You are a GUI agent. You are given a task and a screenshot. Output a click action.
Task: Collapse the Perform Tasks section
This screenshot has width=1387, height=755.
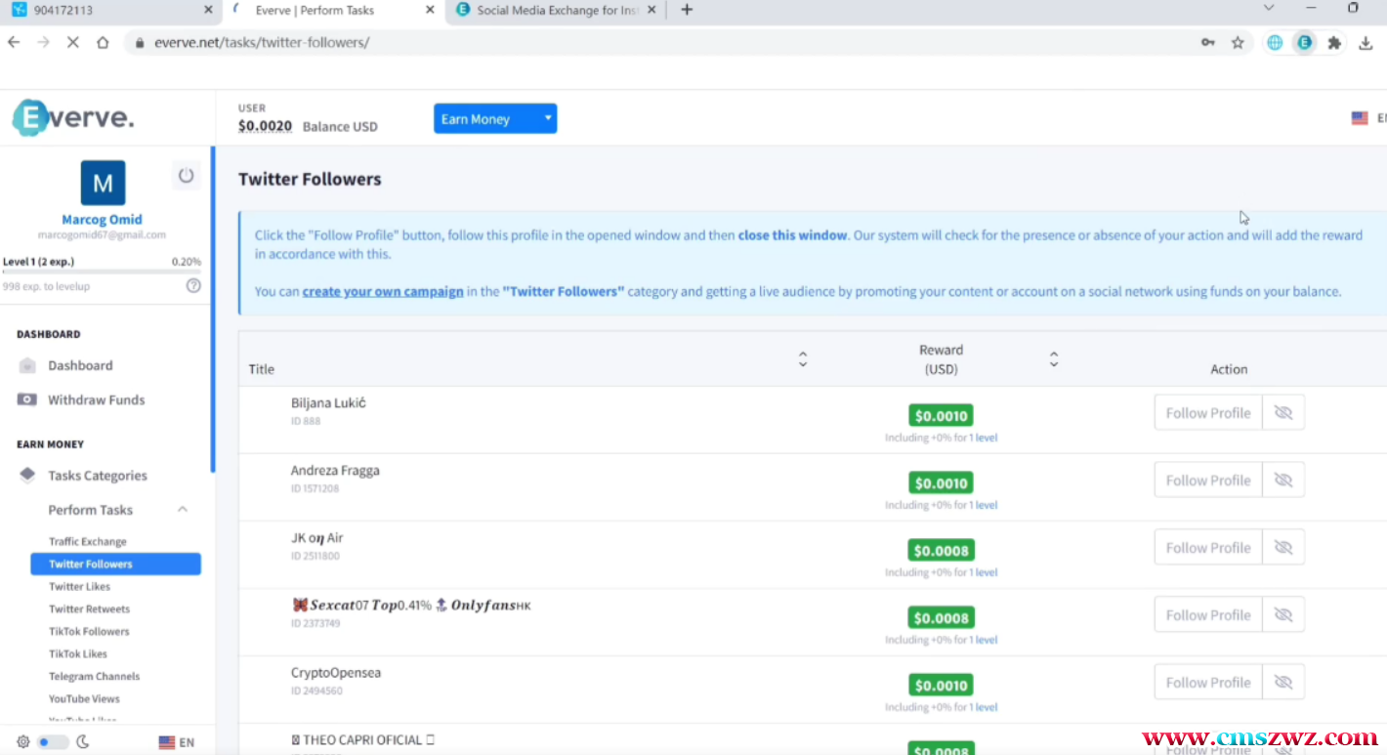[x=183, y=510]
